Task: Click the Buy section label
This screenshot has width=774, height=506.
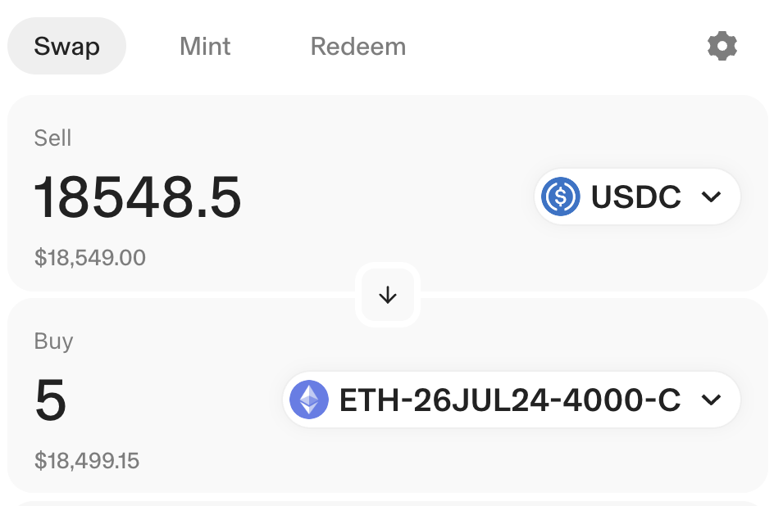Action: coord(53,341)
